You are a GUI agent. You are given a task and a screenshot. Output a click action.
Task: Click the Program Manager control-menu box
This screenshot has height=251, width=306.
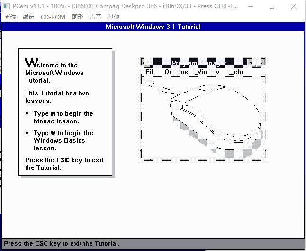[x=146, y=63]
